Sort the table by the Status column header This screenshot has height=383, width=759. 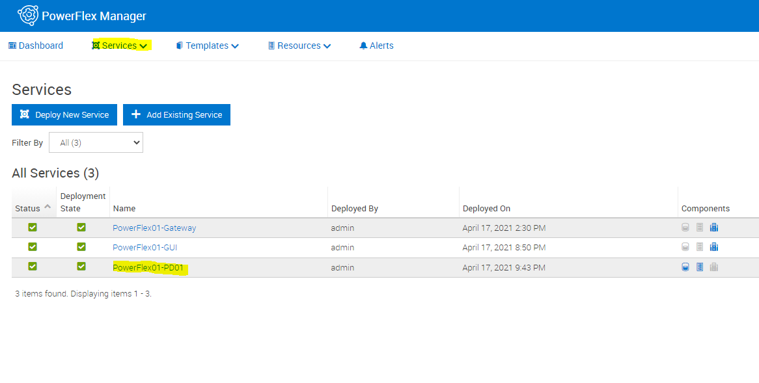tap(28, 208)
